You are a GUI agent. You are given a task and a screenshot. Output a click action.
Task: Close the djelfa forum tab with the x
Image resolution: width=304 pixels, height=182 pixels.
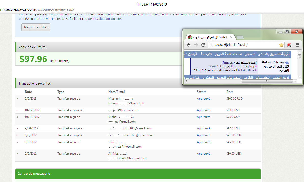point(231,38)
